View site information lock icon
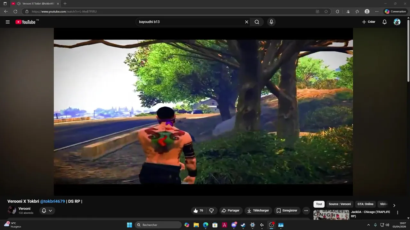Image resolution: width=410 pixels, height=230 pixels. point(27,11)
